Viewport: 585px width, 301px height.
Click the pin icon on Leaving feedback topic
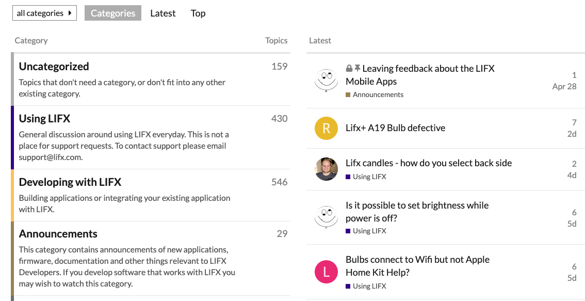(358, 68)
